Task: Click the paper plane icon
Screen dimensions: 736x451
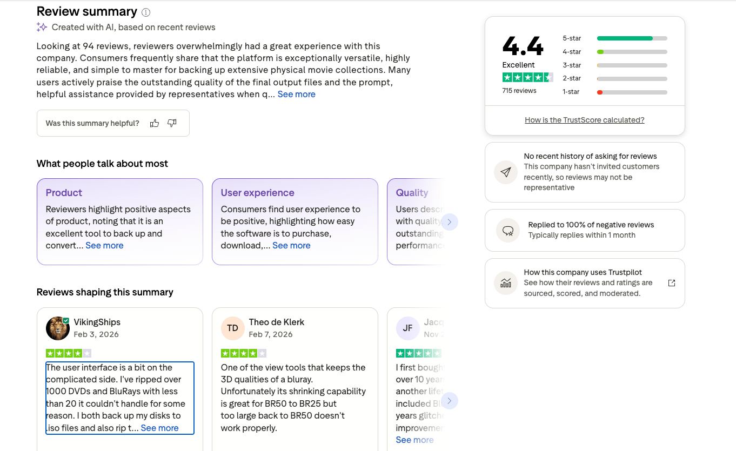Action: (506, 172)
